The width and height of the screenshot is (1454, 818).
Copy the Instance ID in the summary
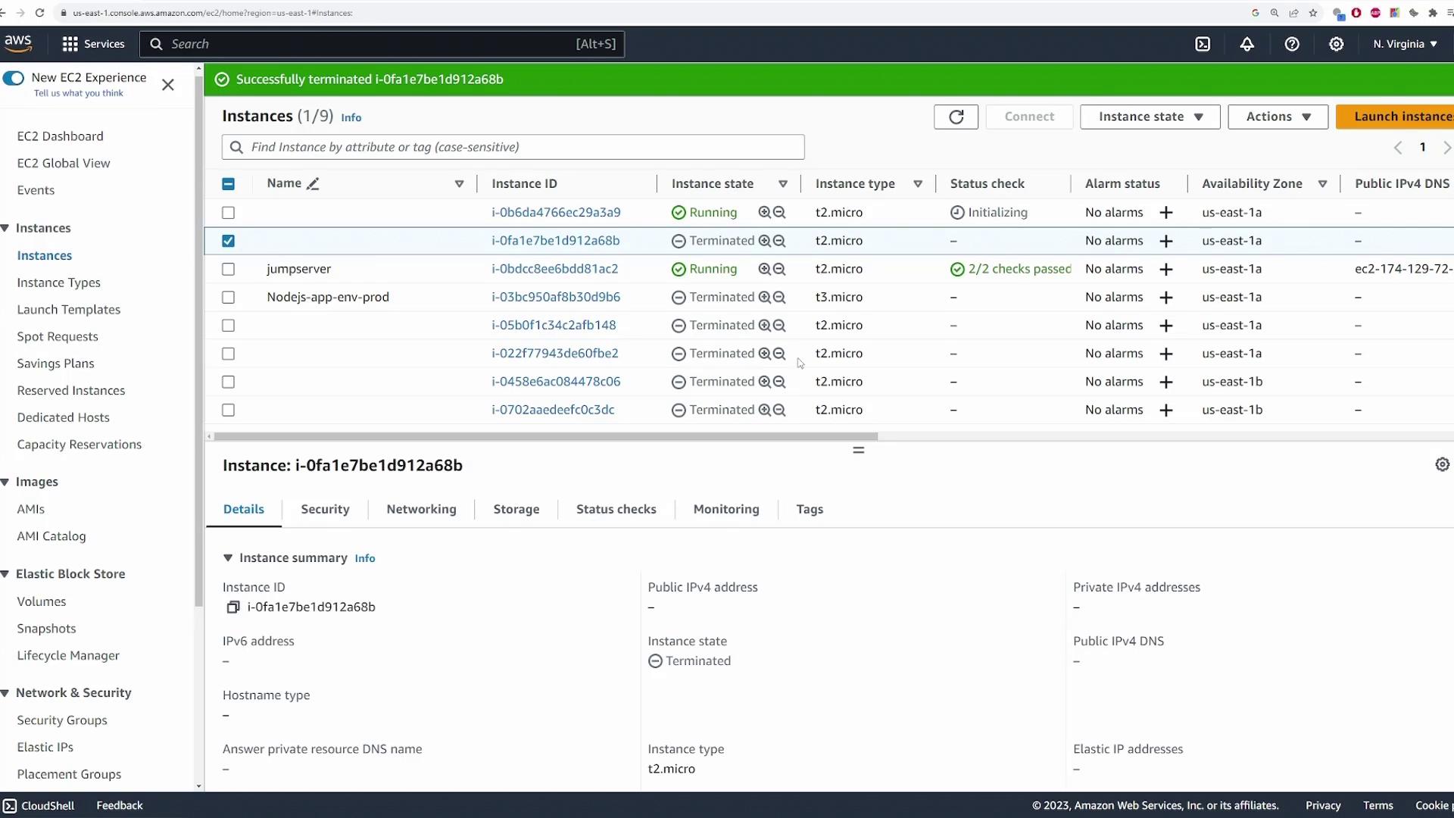pos(233,607)
